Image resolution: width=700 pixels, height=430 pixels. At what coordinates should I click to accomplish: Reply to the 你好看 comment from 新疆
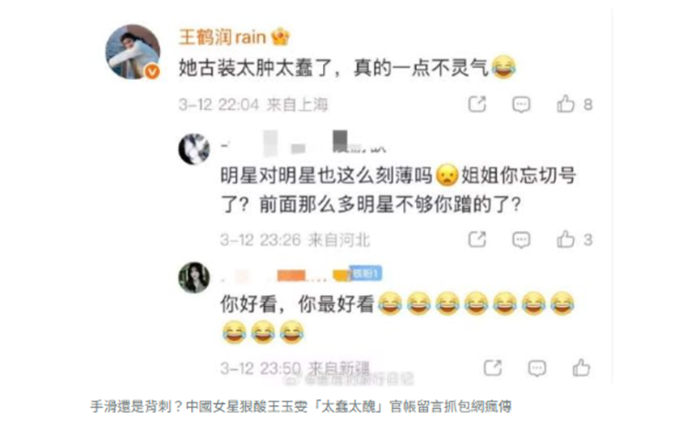click(537, 368)
